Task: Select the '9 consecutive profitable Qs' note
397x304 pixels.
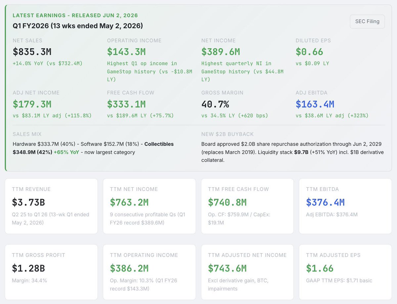Action: click(148, 218)
